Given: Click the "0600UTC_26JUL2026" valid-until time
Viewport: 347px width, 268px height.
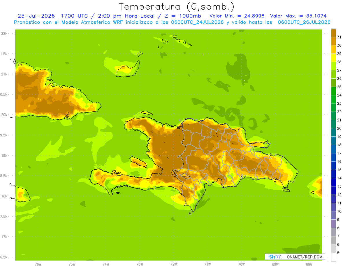Looking at the screenshot, I should tap(304, 22).
